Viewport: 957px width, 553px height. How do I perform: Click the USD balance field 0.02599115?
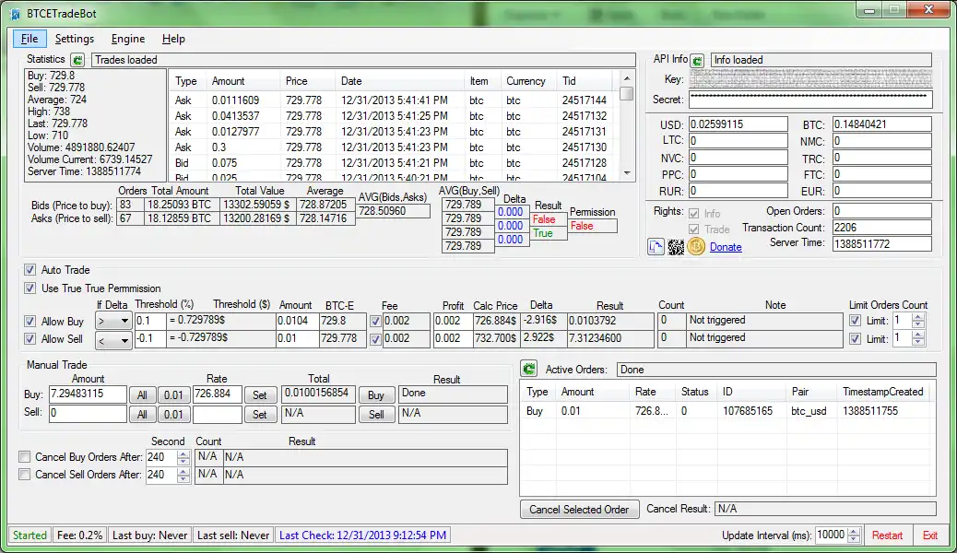coord(738,124)
